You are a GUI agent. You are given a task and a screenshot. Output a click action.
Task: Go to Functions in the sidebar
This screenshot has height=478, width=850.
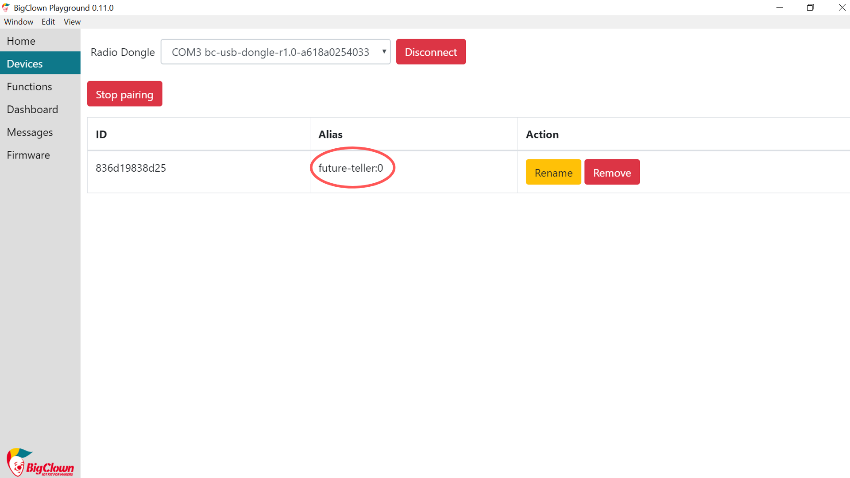(x=40, y=86)
